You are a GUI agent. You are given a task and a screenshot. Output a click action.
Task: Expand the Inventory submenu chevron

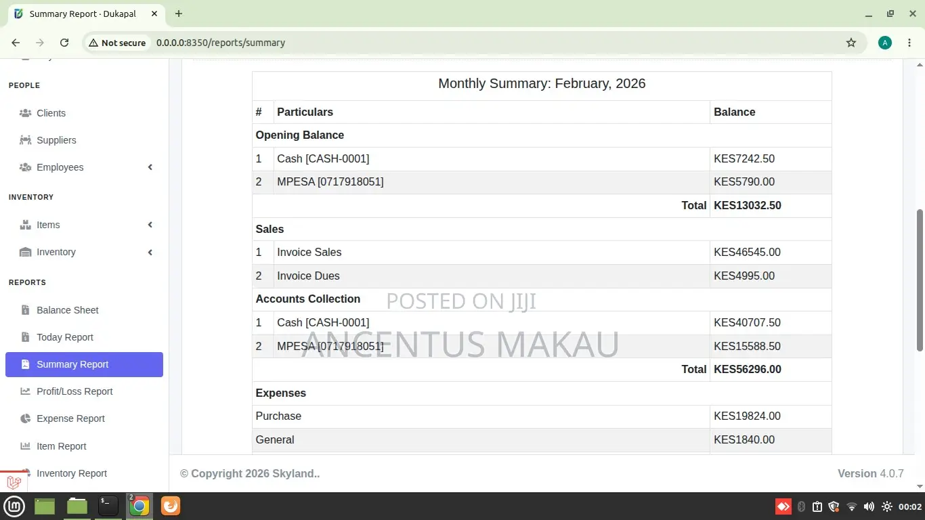(x=150, y=252)
